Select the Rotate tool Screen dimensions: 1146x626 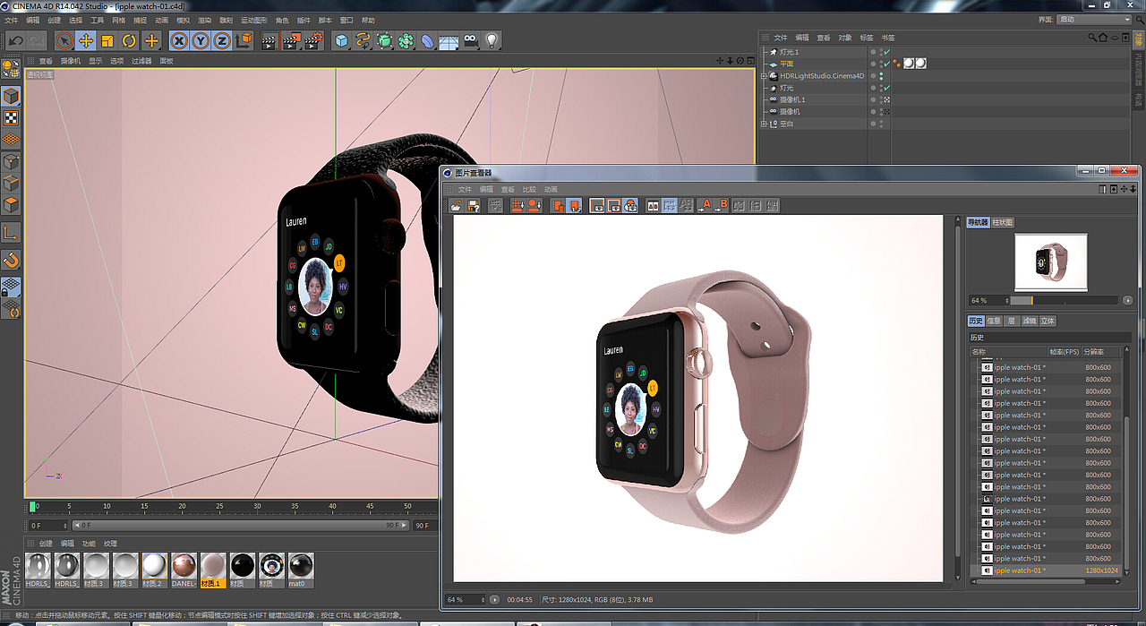tap(128, 40)
